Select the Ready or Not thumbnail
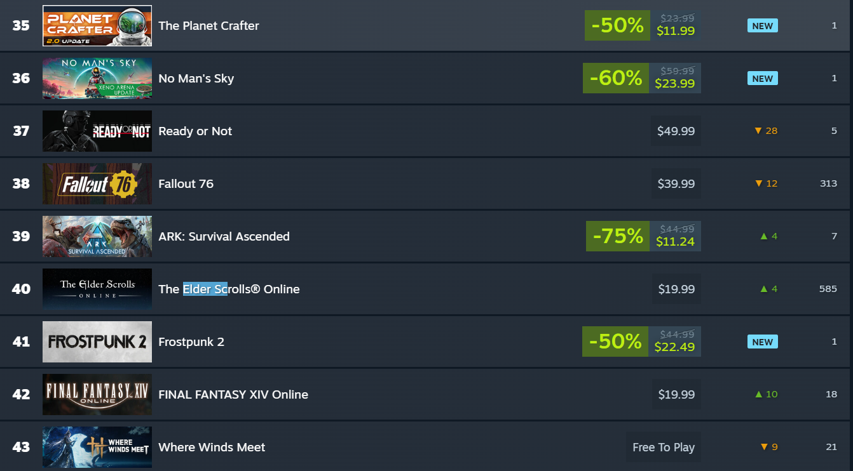Image resolution: width=853 pixels, height=471 pixels. tap(97, 131)
